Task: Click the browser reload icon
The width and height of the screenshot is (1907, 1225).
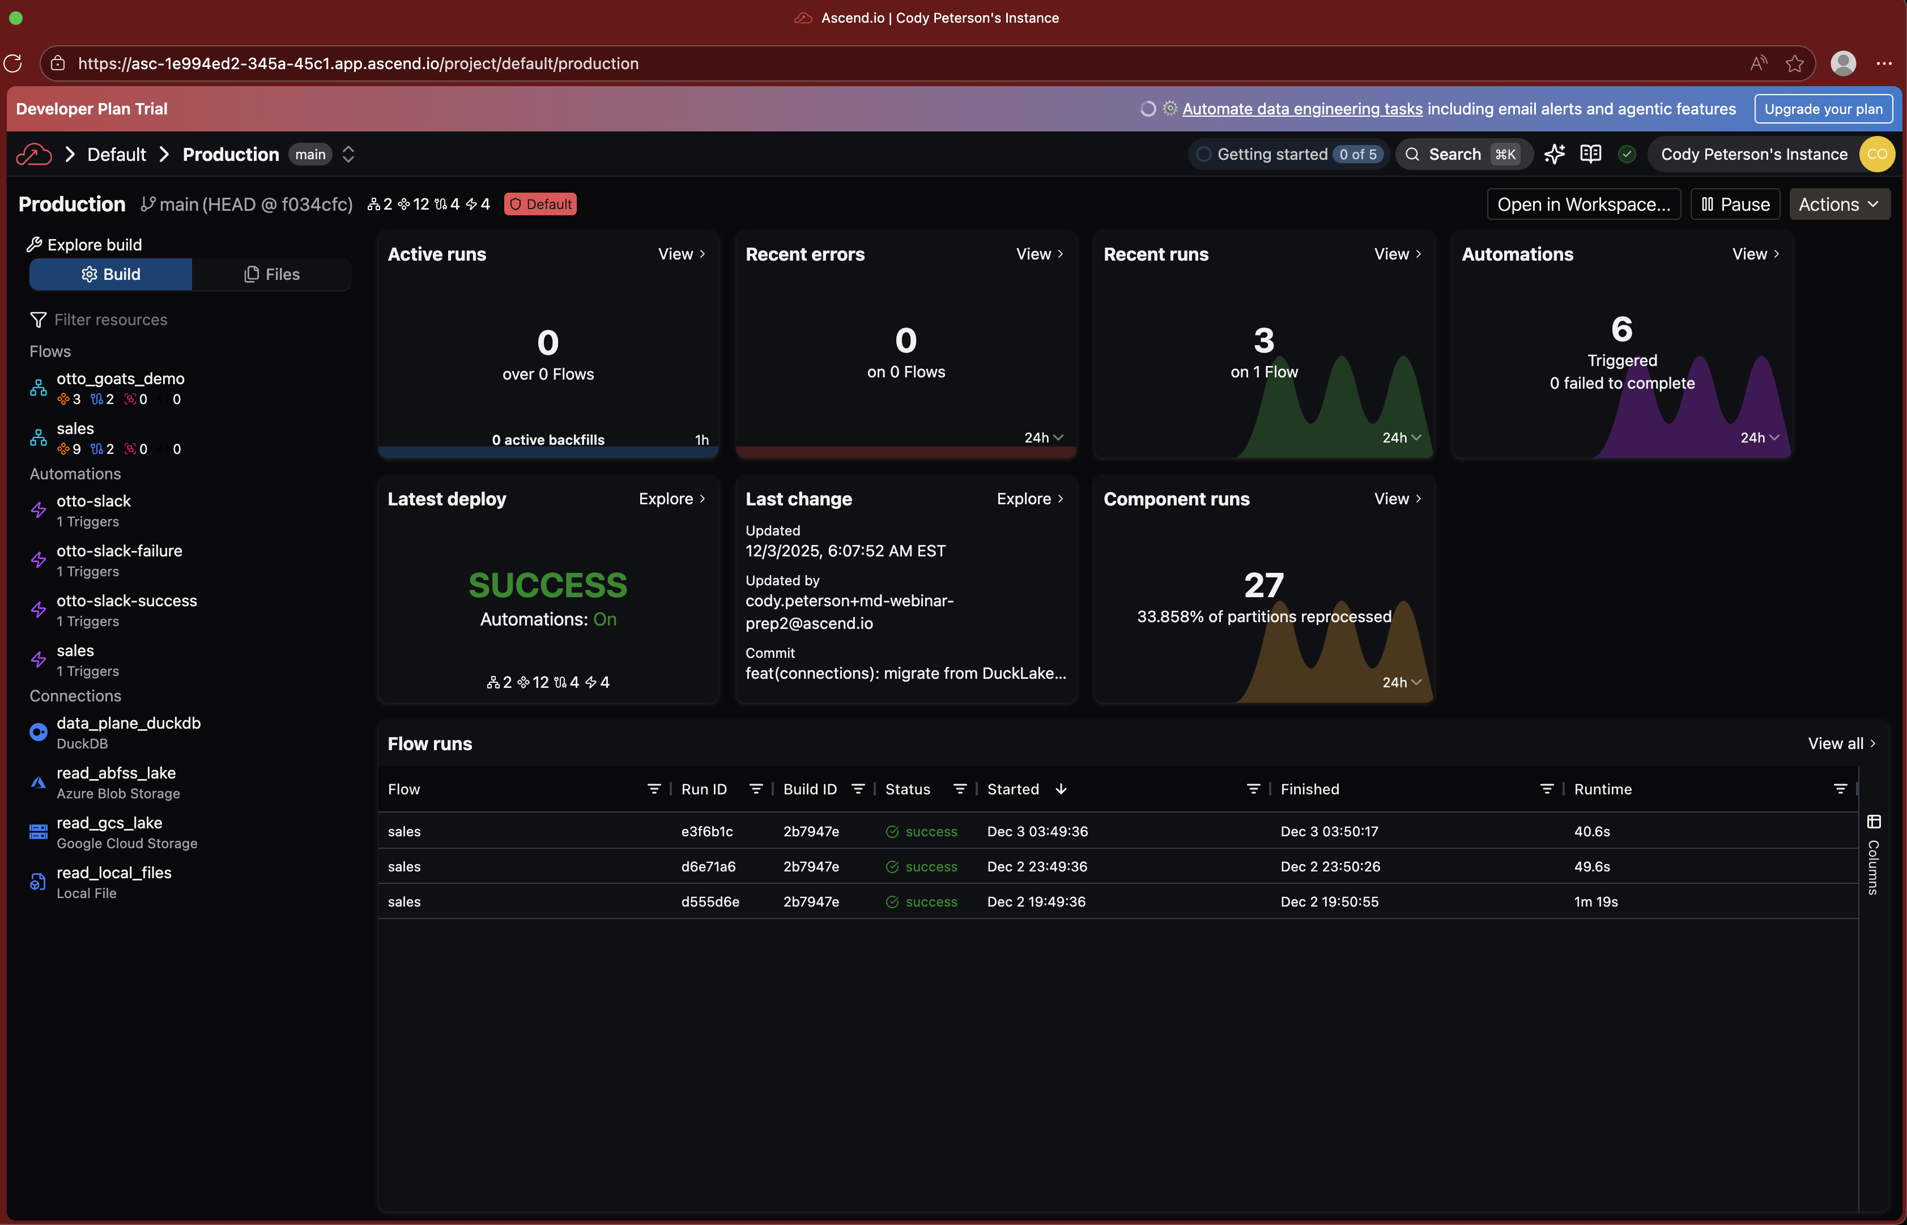Action: (x=14, y=63)
